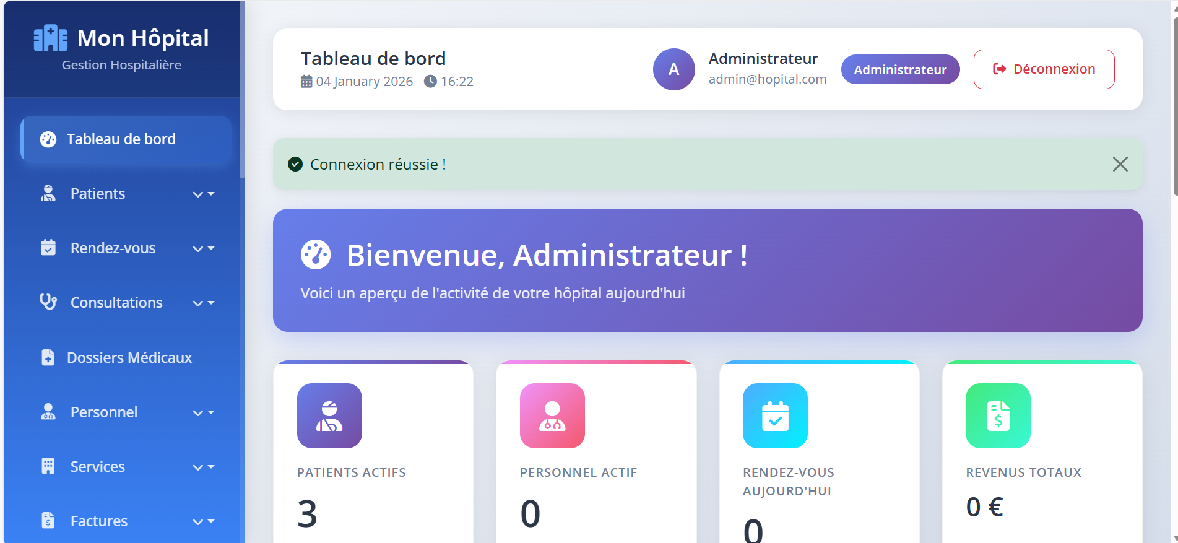Select Tableau de bord in sidebar

(x=121, y=139)
